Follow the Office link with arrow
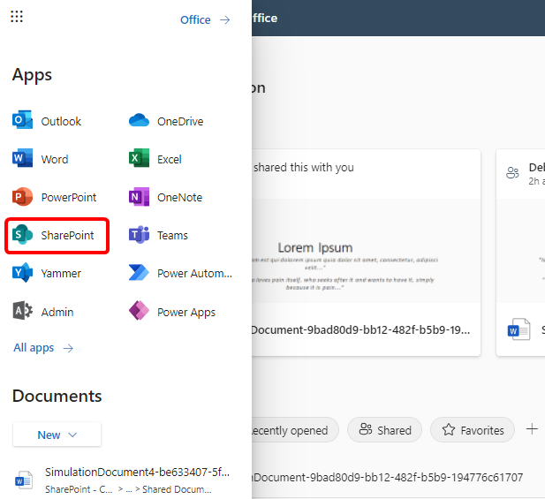Viewport: 545px width, 499px height. coord(205,19)
